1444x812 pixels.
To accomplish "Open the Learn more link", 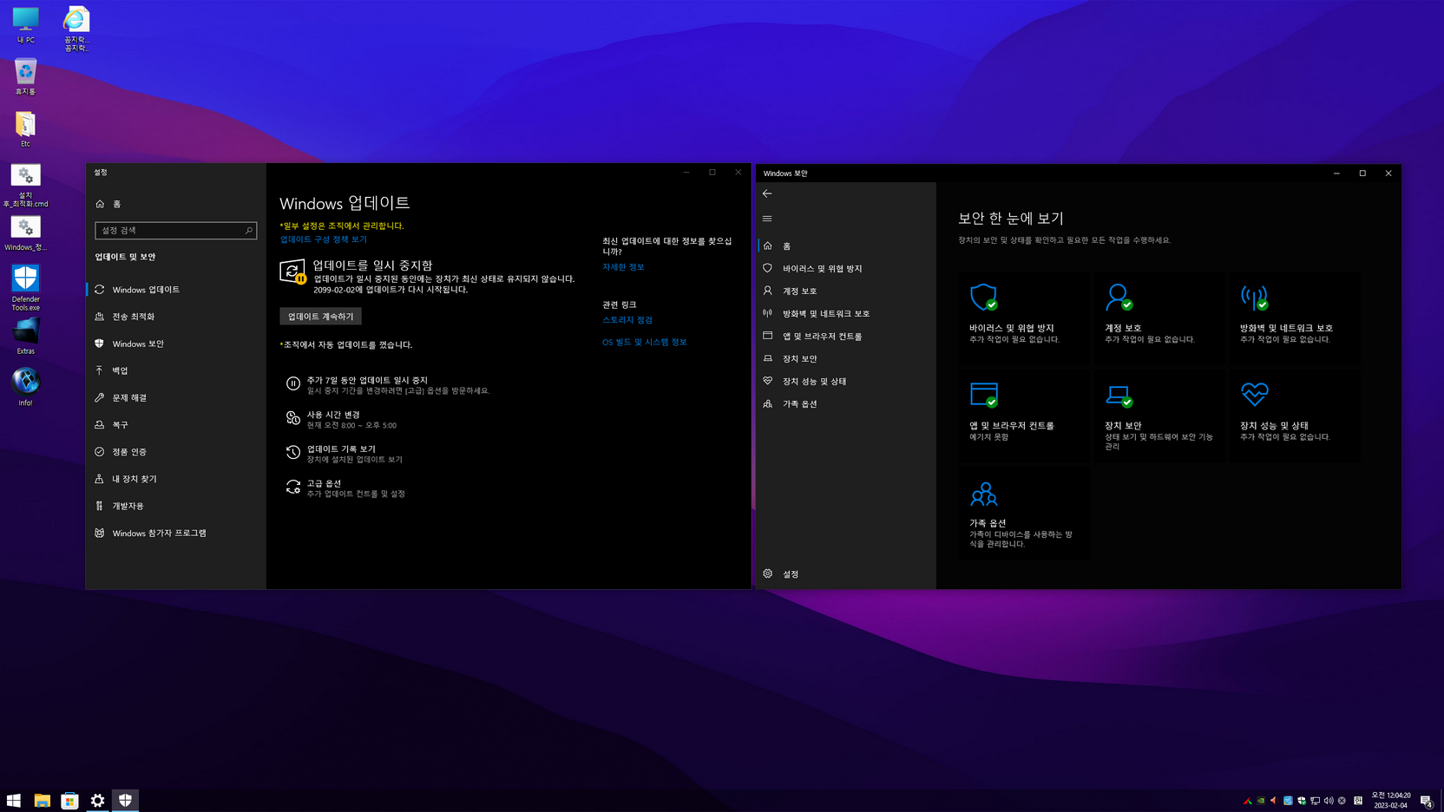I will [x=623, y=267].
